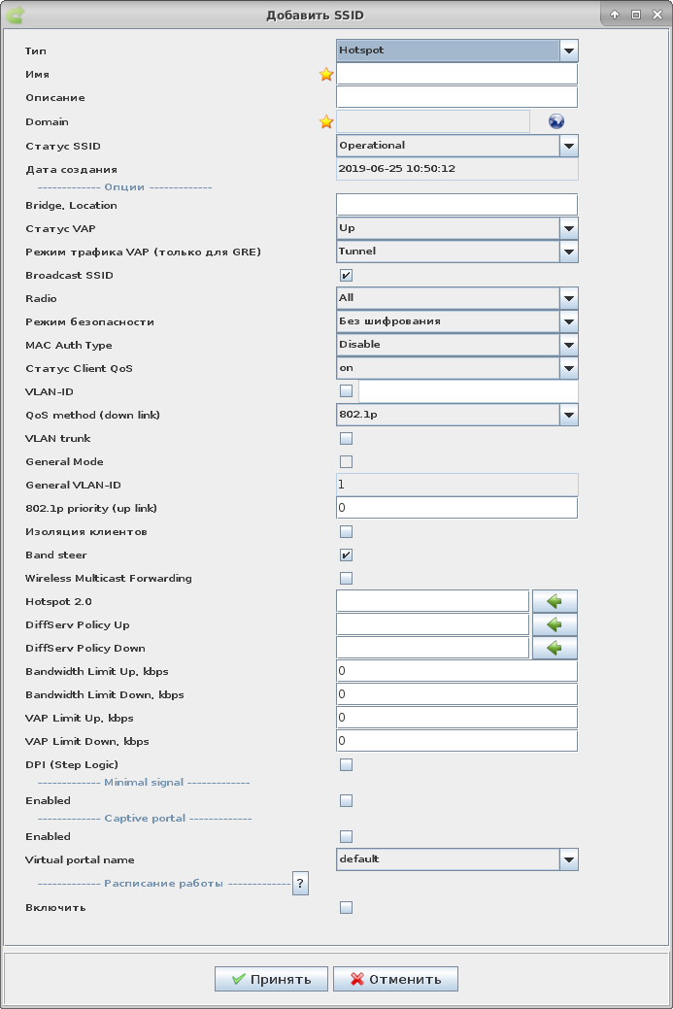Open the Virtual portal name dropdown
The height and width of the screenshot is (1009, 673).
tap(569, 860)
